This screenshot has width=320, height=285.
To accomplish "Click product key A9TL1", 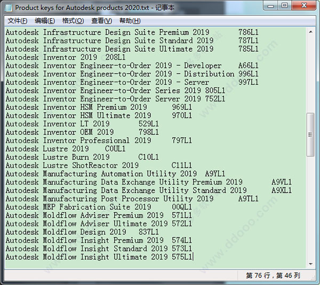I will (x=249, y=199).
